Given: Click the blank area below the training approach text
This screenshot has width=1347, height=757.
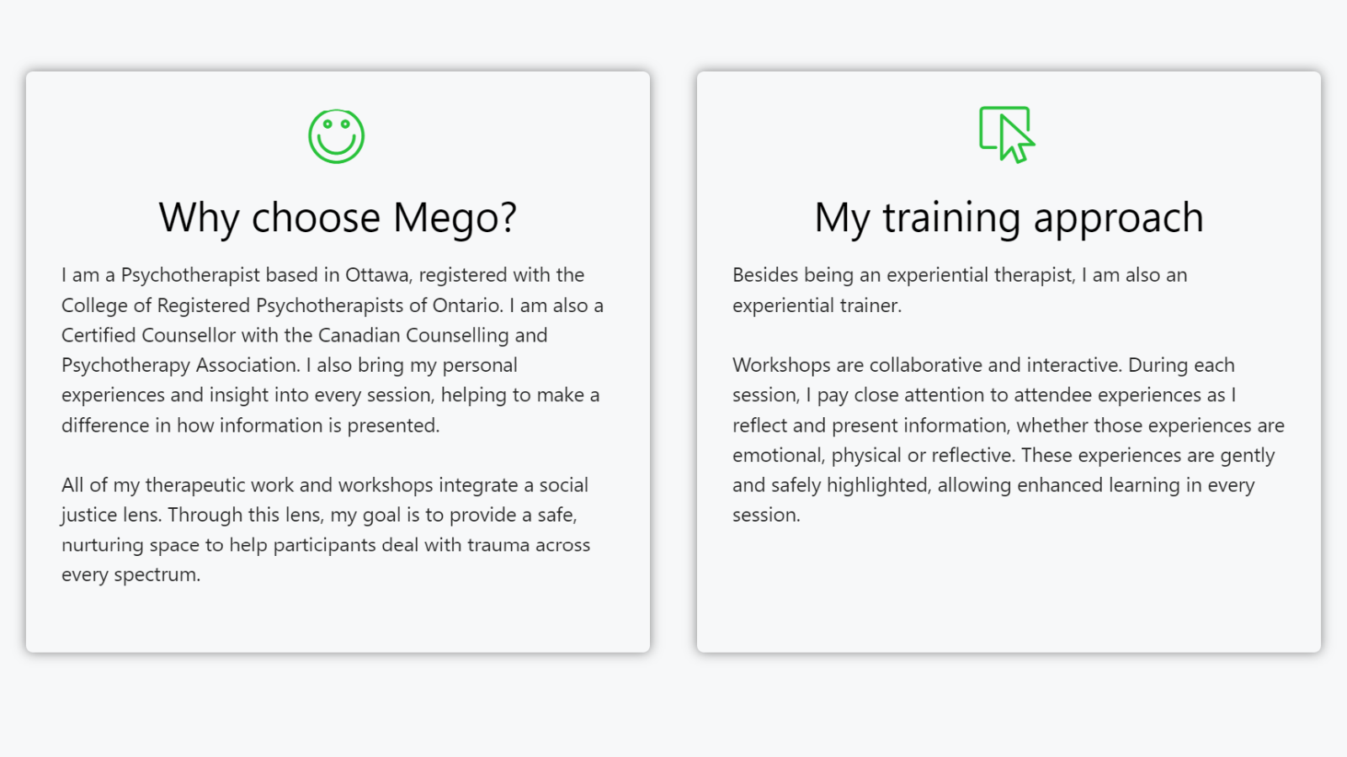Looking at the screenshot, I should click(1008, 589).
